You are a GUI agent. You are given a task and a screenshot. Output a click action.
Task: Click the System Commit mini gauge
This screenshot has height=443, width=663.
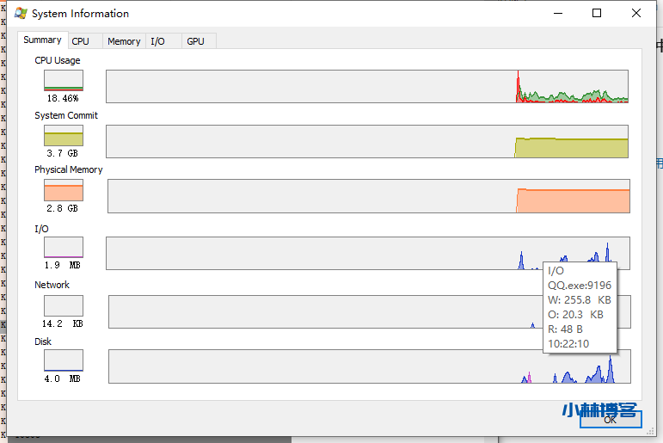click(x=64, y=135)
